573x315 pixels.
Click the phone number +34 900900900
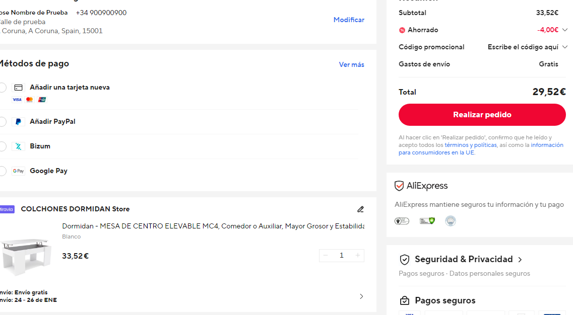(101, 13)
